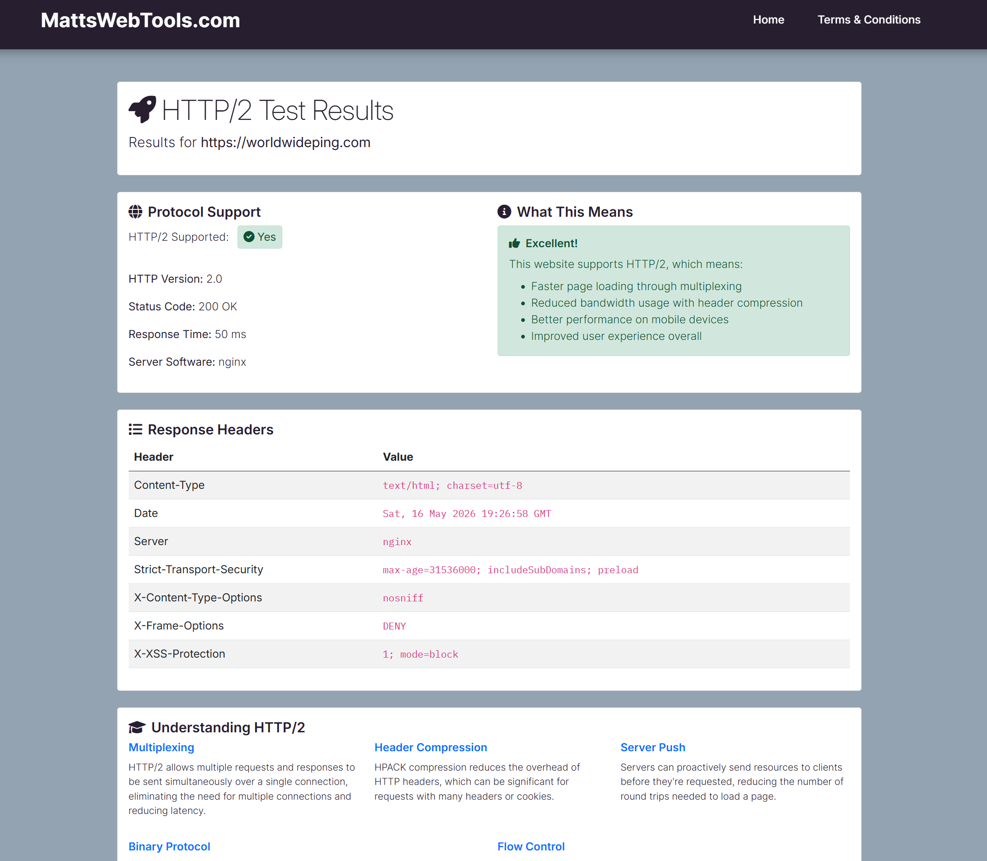Open the https://worldwideping.com results URL
This screenshot has width=987, height=861.
point(285,142)
